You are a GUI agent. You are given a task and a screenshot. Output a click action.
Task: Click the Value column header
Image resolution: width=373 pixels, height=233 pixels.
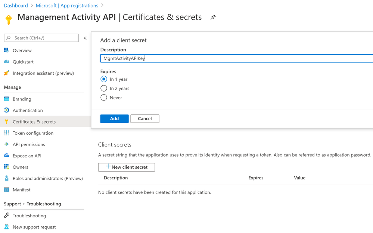point(300,178)
